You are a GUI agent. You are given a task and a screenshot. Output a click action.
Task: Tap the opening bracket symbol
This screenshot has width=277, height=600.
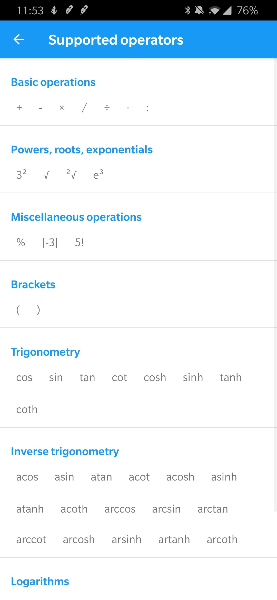click(19, 309)
